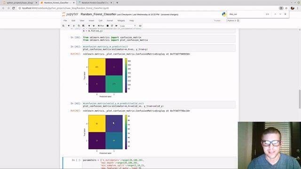Image resolution: width=301 pixels, height=169 pixels.
Task: Switch to the python_projects/isaac_blog browser tab
Action: click(x=20, y=3)
